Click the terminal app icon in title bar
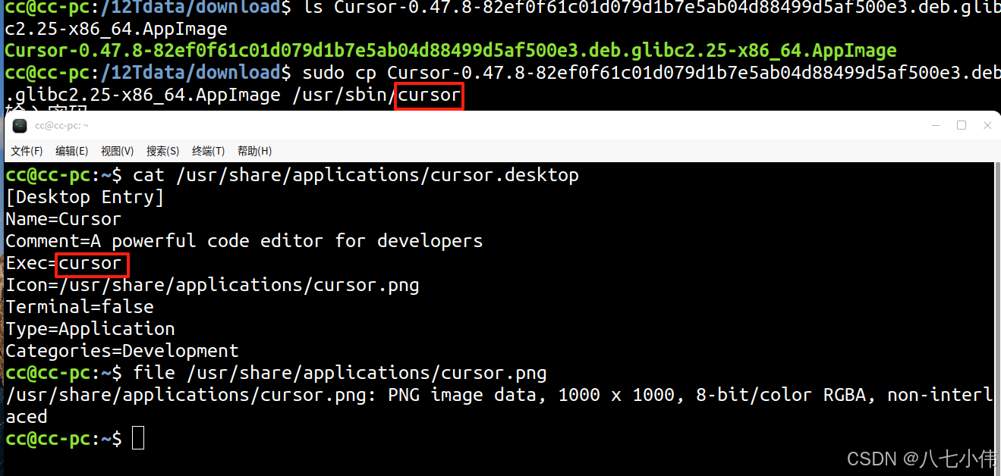Viewport: 1001px width, 476px height. pos(20,126)
